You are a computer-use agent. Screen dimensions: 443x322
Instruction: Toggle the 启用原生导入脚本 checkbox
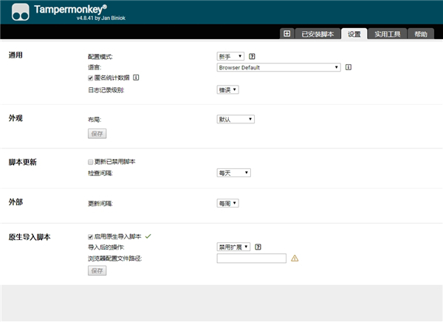pyautogui.click(x=90, y=236)
